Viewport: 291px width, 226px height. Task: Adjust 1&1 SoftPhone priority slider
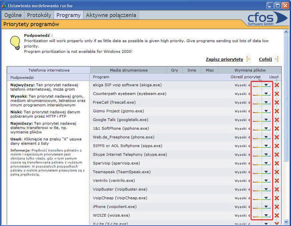[x=262, y=129]
